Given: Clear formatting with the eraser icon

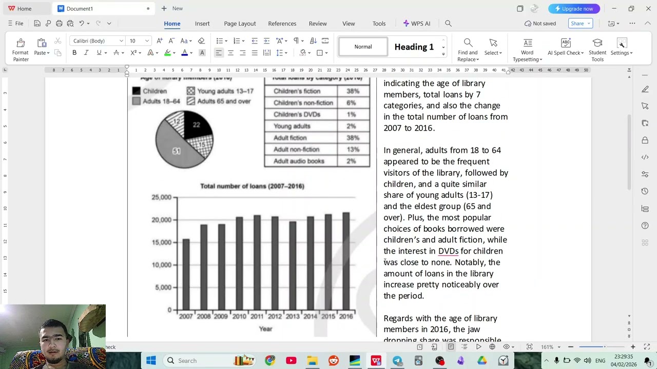Looking at the screenshot, I should (201, 41).
